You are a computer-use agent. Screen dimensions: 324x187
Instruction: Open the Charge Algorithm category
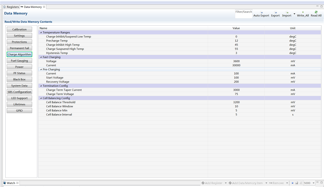19,54
